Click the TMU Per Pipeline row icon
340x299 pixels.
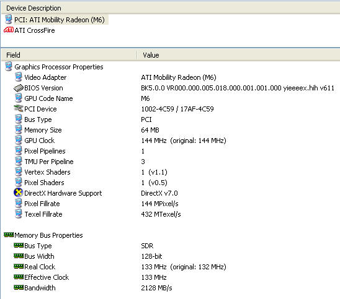[x=19, y=161]
